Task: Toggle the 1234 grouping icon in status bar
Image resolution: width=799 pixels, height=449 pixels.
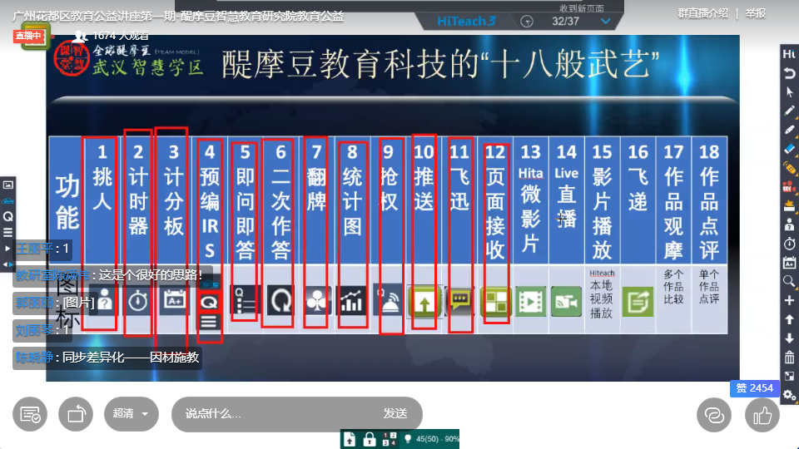Action: pyautogui.click(x=389, y=439)
